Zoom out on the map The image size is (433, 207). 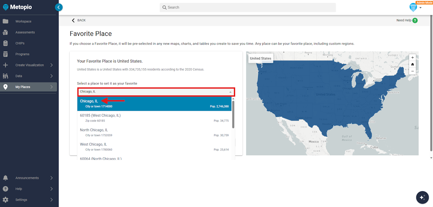[x=412, y=71]
